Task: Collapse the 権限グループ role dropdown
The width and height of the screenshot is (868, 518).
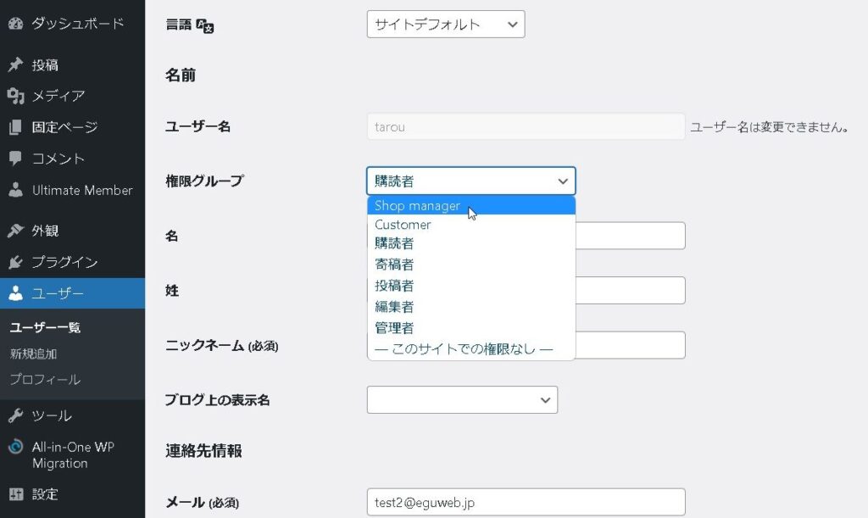Action: 471,181
